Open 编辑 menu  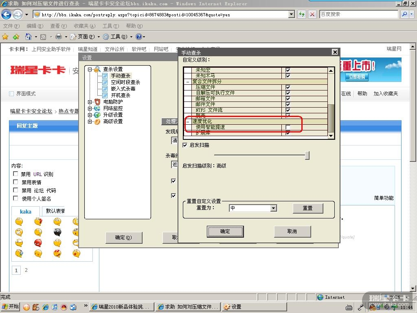coord(35,26)
